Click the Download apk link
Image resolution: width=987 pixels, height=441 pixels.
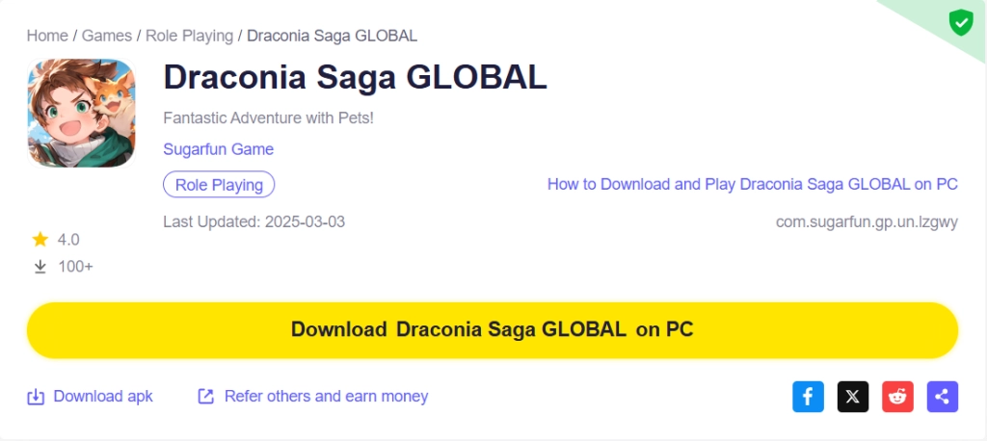[103, 397]
